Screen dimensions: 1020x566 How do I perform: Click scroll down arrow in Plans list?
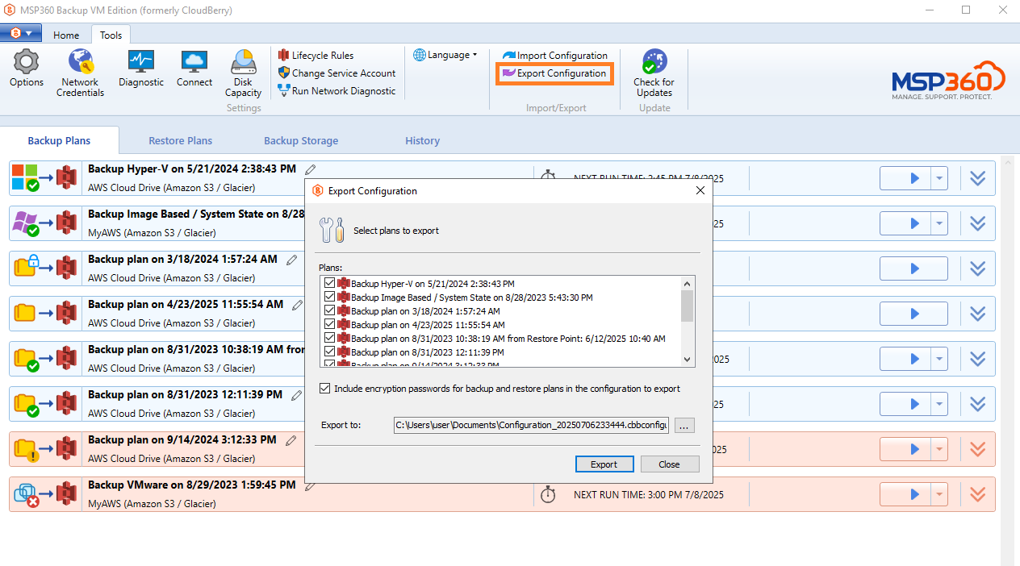(688, 360)
